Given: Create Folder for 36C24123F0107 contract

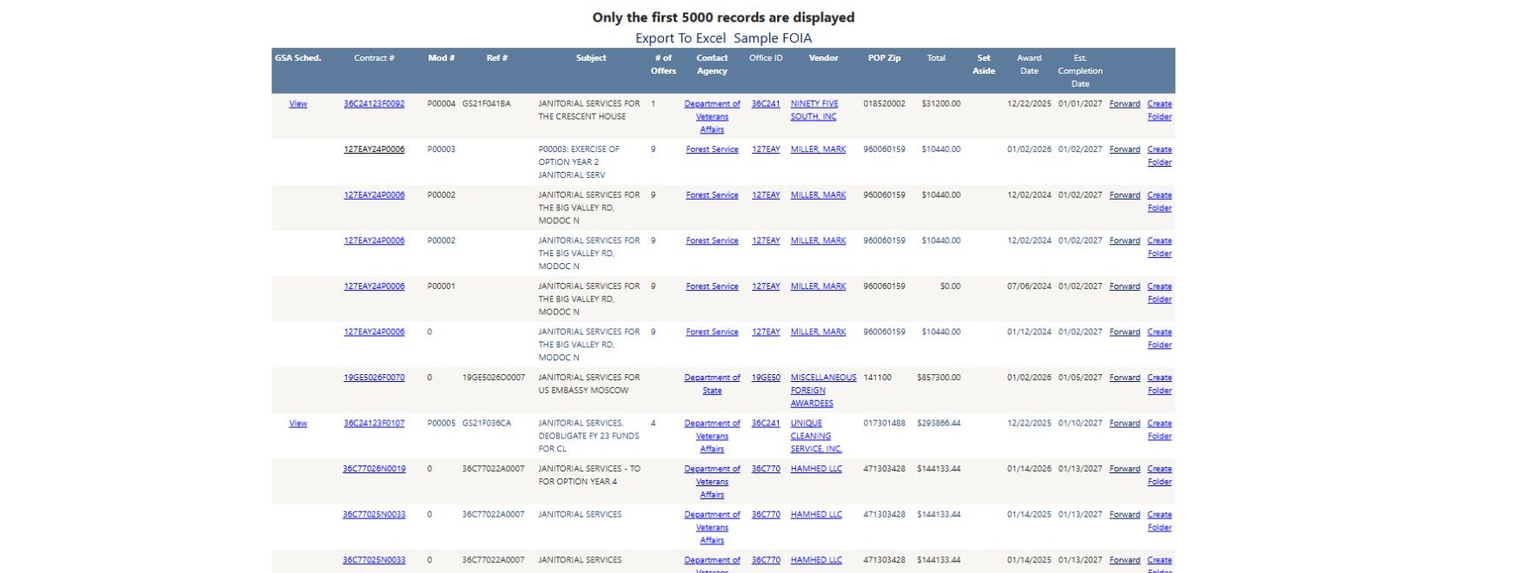Looking at the screenshot, I should [1159, 430].
